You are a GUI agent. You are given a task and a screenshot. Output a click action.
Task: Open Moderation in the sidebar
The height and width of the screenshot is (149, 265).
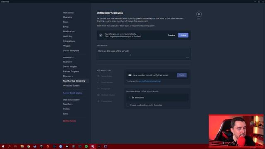(69, 31)
